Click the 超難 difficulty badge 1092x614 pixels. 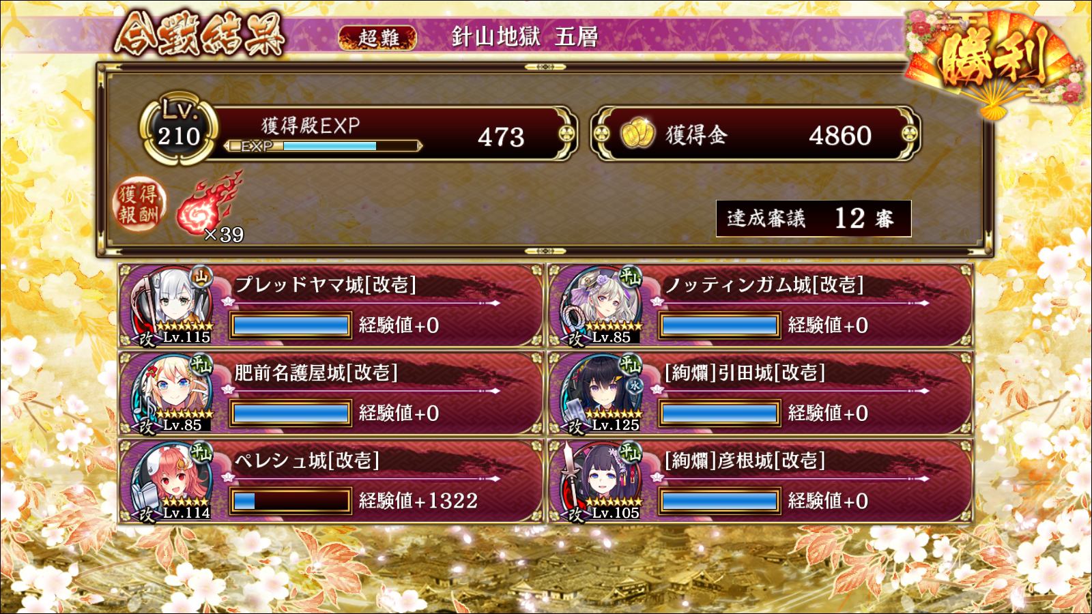click(378, 38)
